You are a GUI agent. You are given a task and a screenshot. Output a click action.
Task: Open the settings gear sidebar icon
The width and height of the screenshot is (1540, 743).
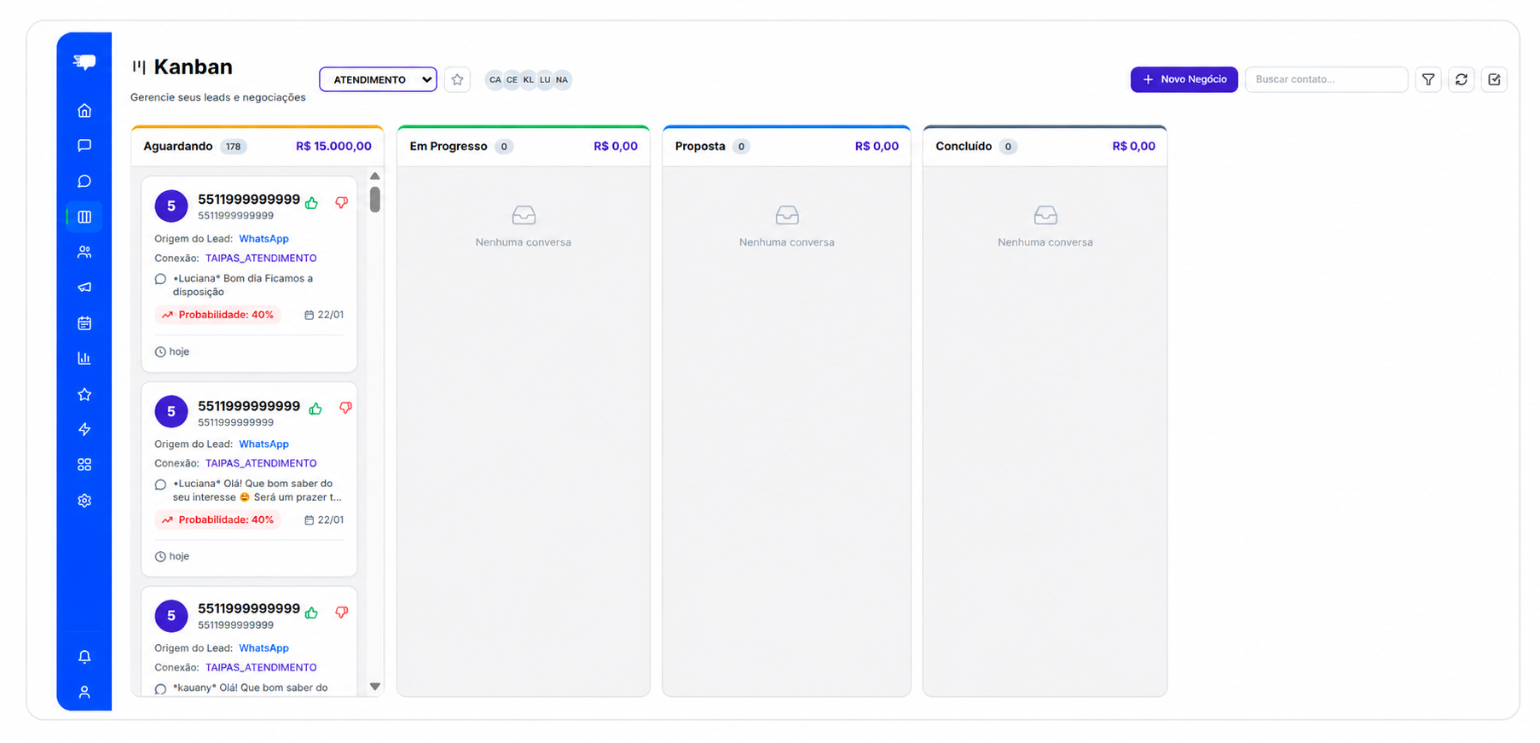click(x=84, y=501)
